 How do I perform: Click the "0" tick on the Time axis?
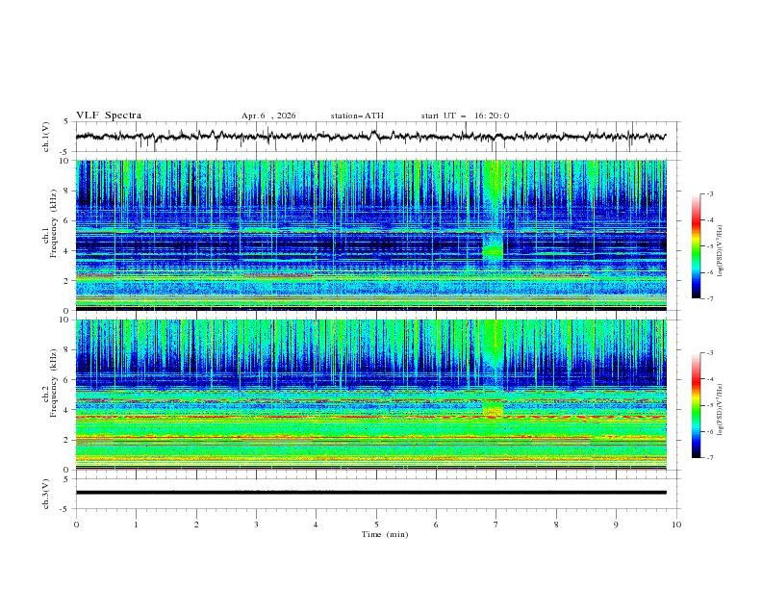pos(76,525)
